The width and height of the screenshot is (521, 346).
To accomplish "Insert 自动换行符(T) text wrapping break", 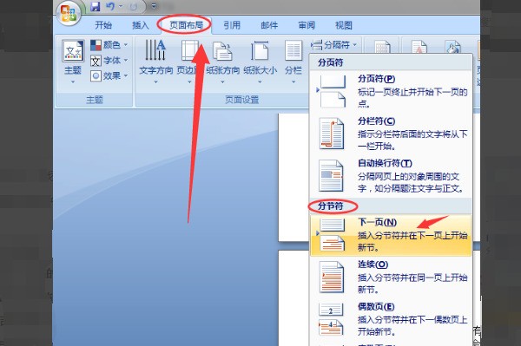I will pos(391,176).
